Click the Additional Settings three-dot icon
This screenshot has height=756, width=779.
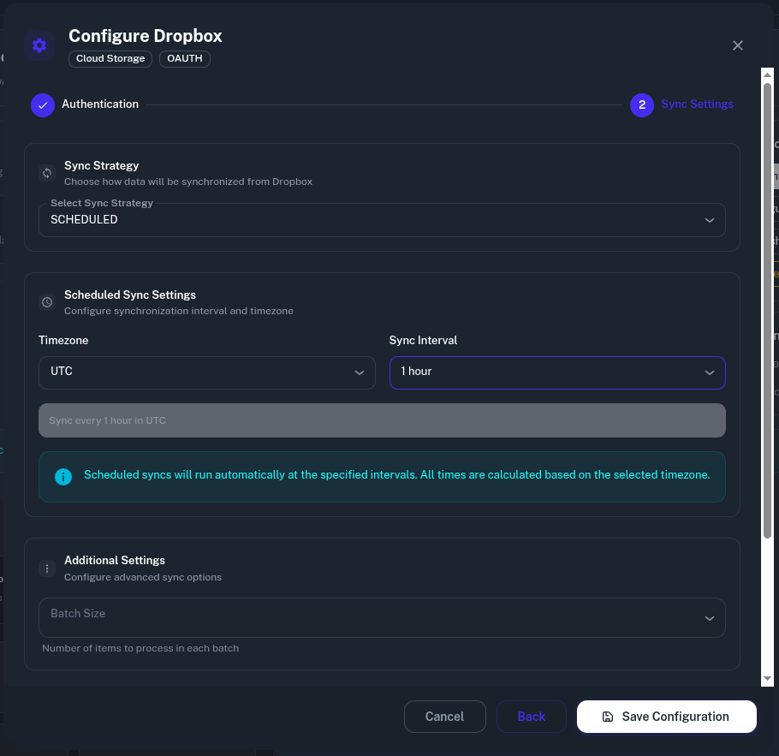[47, 568]
